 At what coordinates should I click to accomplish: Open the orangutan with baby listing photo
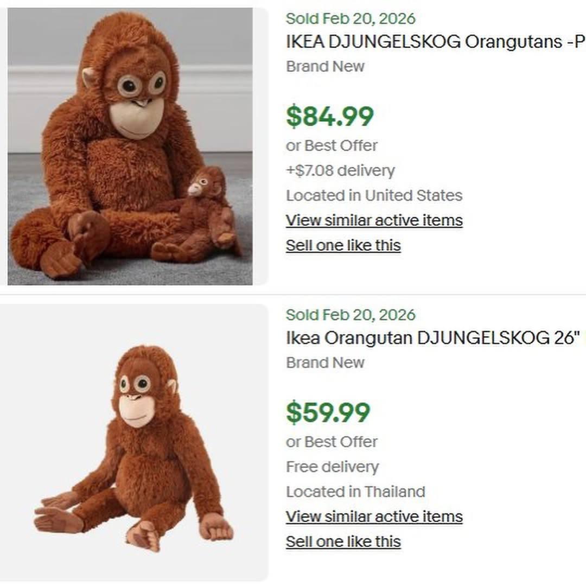130,146
